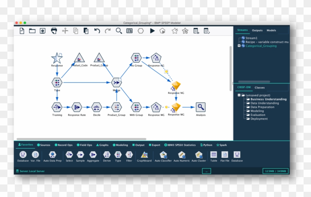
Task: Click the memory usage 123MB / 349MB indicator
Action: pos(275,171)
